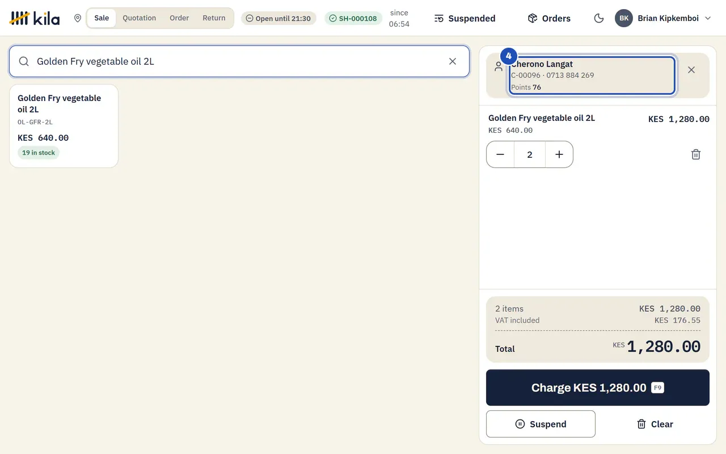Toggle dark mode moon icon
The image size is (726, 454).
click(x=599, y=18)
